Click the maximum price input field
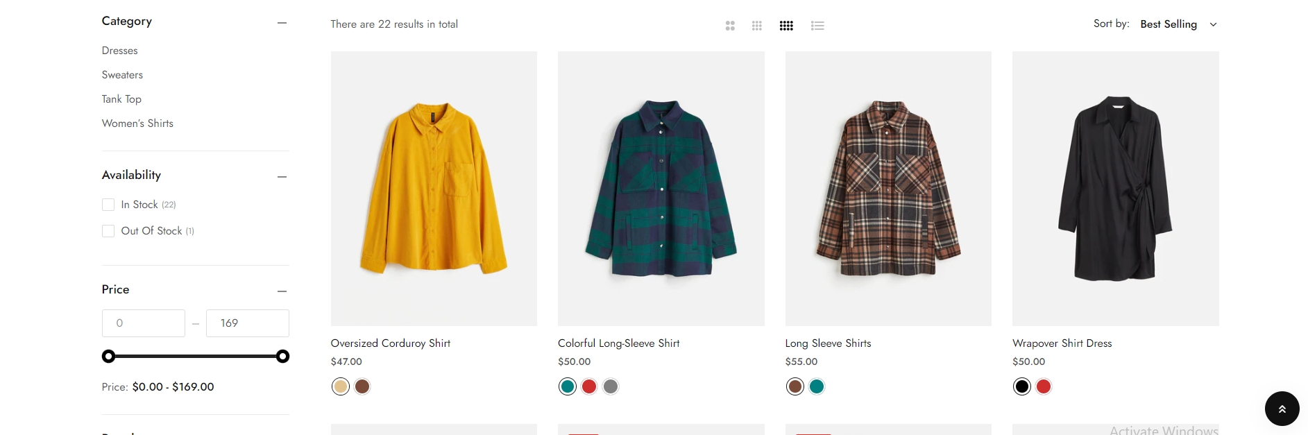The width and height of the screenshot is (1308, 435). [x=247, y=323]
